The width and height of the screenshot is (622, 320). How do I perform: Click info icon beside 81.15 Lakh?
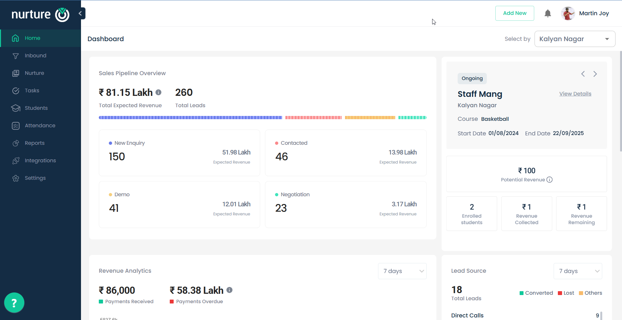[x=158, y=92]
